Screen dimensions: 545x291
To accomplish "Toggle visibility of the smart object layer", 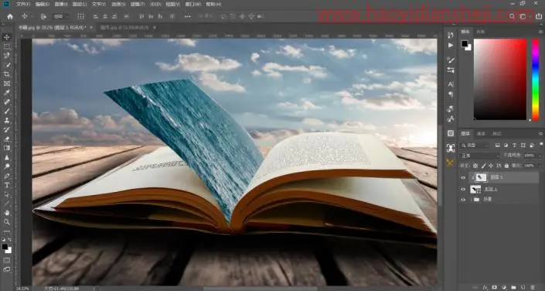I will click(463, 189).
